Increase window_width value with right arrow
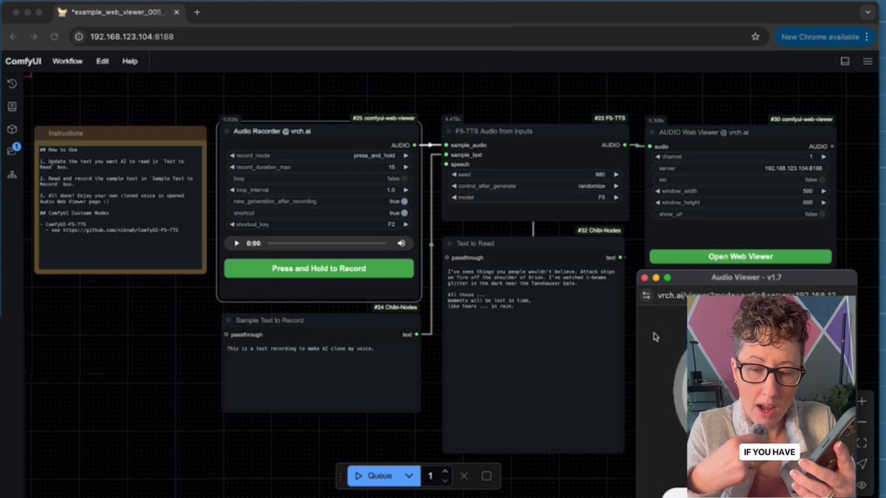Screen dimensions: 886x498 tap(823, 191)
